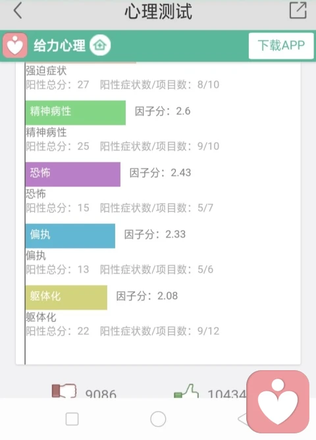Go back using the header arrow
Screen dimensions: 316x440
coord(18,11)
